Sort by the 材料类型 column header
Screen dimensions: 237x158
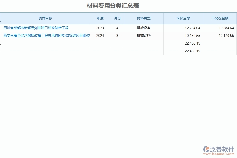click(x=143, y=18)
